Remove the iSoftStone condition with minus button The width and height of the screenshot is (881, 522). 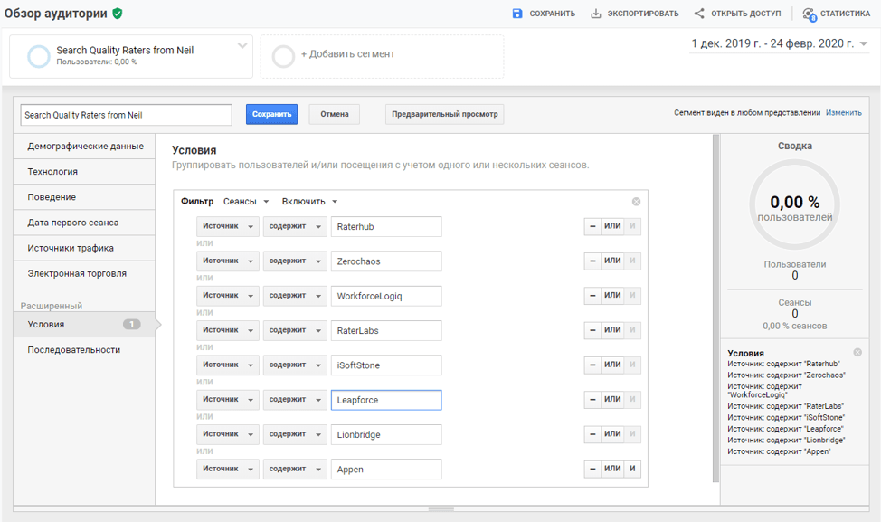pos(592,365)
